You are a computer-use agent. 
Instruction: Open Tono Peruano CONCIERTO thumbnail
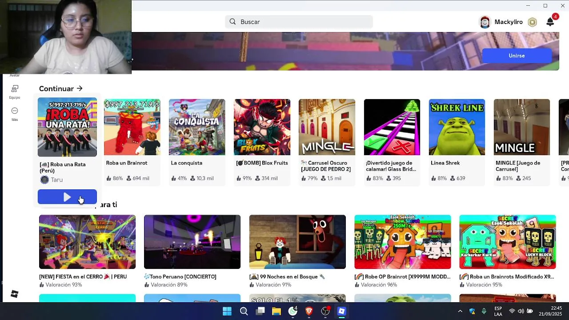coord(192,242)
